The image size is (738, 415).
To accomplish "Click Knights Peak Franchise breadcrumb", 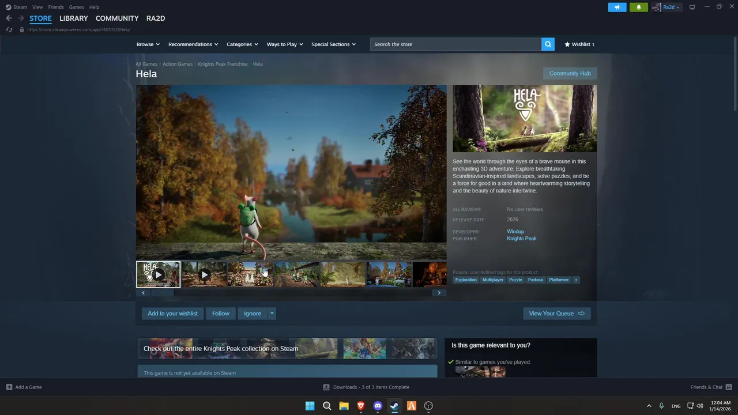I will 223,64.
